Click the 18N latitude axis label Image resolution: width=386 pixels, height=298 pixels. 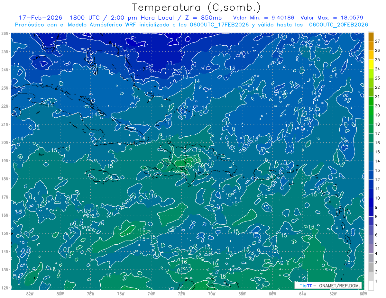[x=5, y=179]
